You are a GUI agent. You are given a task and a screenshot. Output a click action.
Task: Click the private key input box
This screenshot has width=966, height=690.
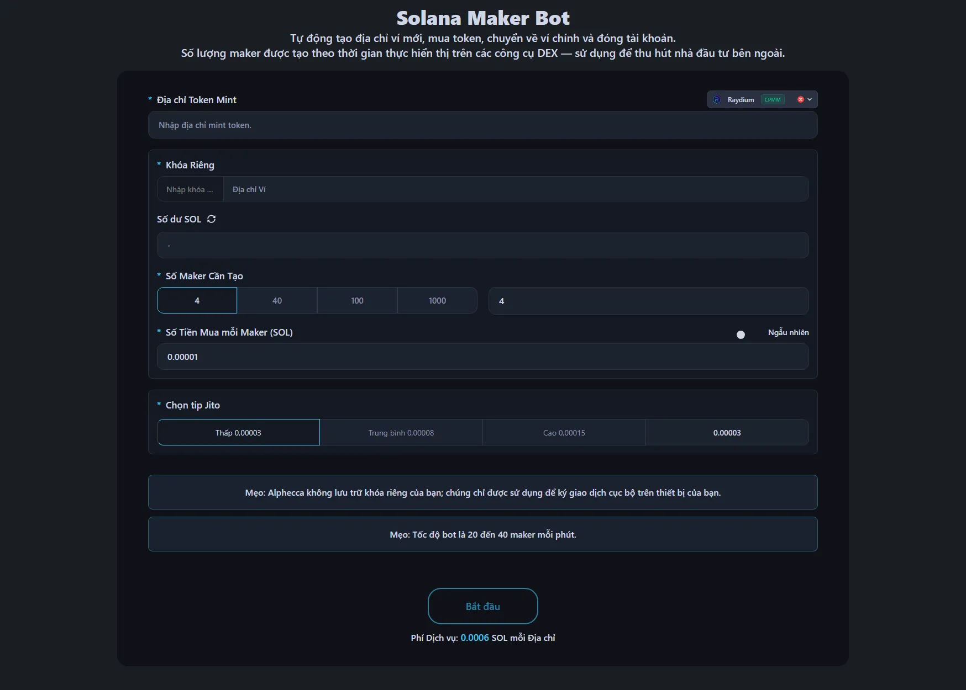pos(190,189)
